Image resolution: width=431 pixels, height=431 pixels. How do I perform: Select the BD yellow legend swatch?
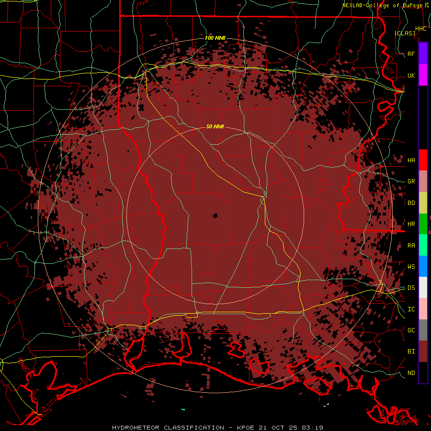[423, 203]
